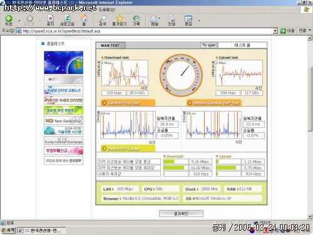The width and height of the screenshot is (313, 235).
Task: Click the Refresh page toolbar icon
Action: 67,20
